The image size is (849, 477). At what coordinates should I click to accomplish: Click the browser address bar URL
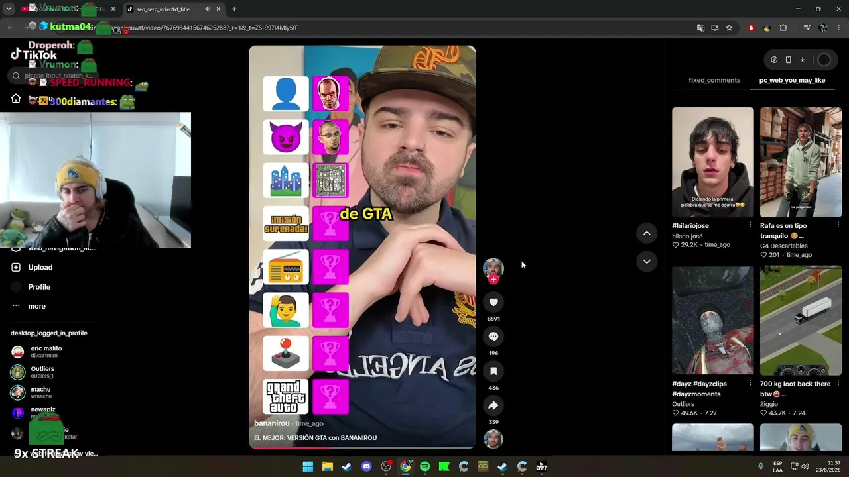coord(206,28)
